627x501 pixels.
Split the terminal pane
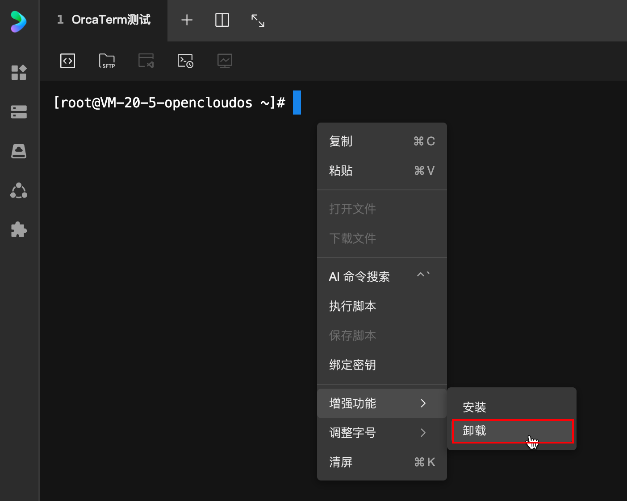[222, 20]
